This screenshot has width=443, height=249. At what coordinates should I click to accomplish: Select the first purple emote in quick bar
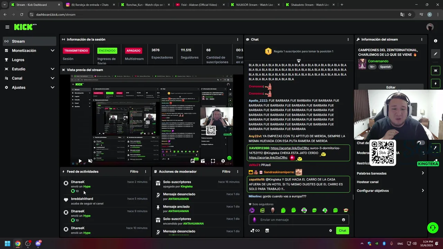point(252,210)
